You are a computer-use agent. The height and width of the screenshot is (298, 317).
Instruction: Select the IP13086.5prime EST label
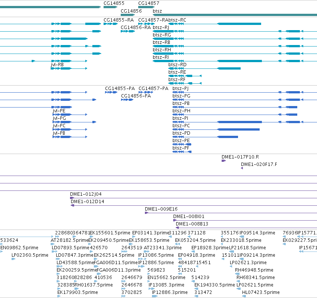point(156,255)
